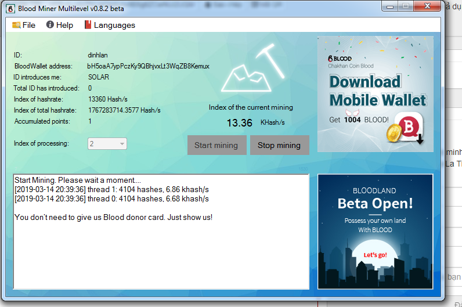Close the Blood Miner window

tap(428, 6)
